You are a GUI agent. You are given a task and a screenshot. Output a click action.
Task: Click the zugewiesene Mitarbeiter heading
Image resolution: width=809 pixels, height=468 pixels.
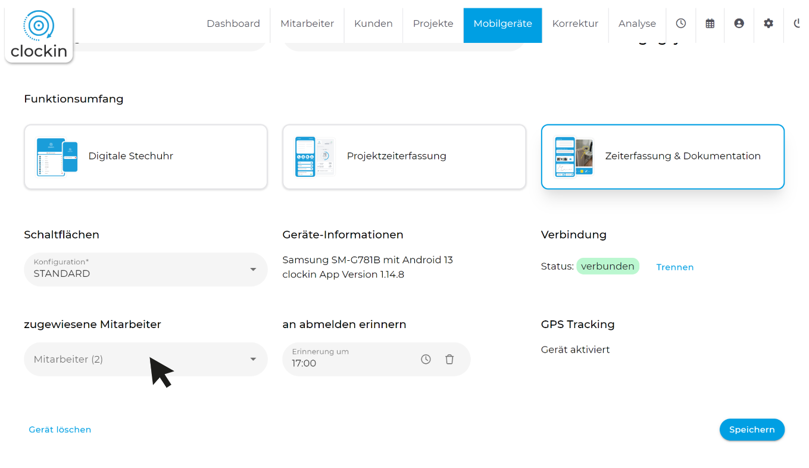(x=93, y=325)
